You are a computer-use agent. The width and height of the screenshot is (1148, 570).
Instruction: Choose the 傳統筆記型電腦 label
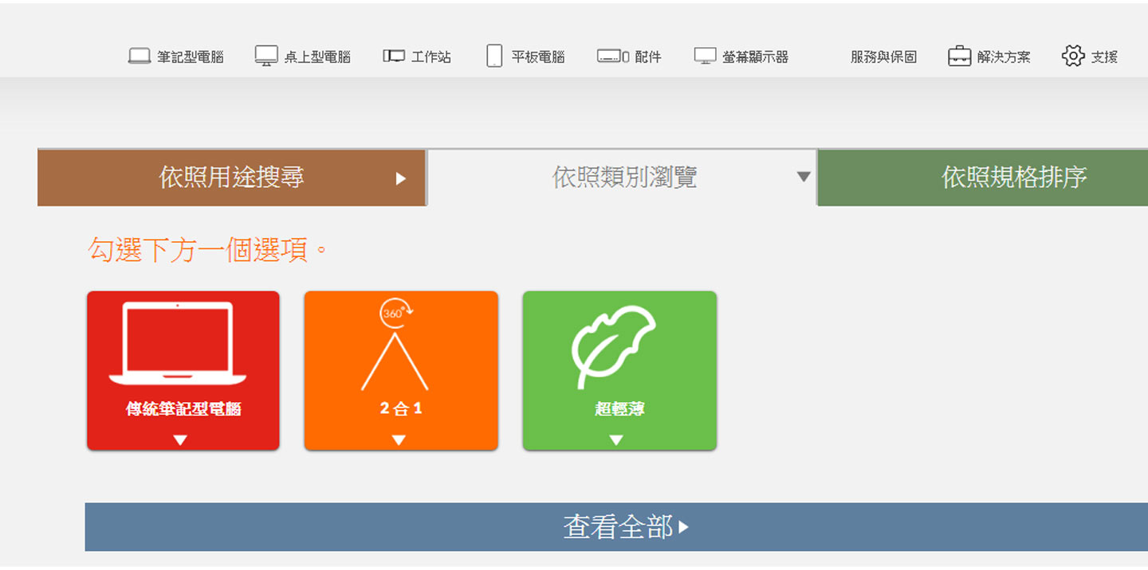click(183, 409)
